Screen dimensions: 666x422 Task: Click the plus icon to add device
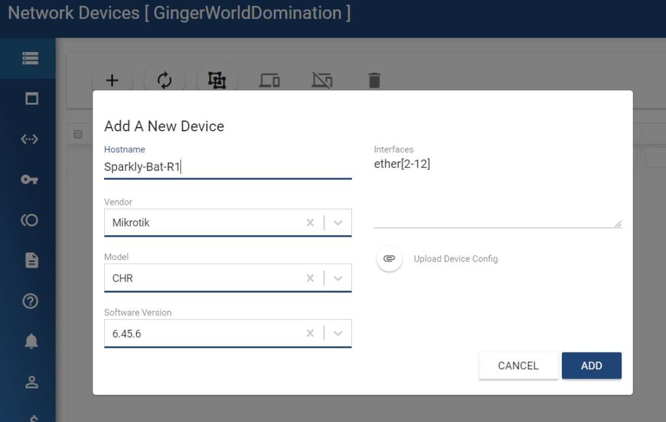[112, 80]
